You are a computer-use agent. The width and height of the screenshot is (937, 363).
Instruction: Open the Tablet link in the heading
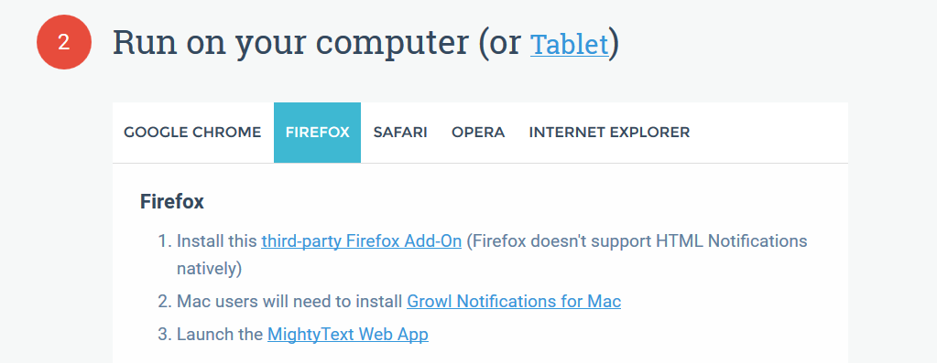(569, 44)
